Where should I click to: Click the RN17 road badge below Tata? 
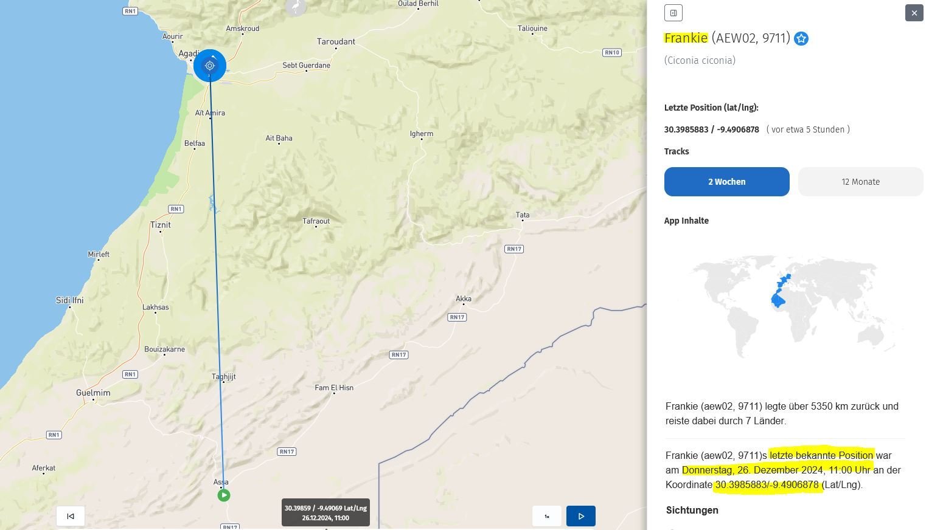513,249
